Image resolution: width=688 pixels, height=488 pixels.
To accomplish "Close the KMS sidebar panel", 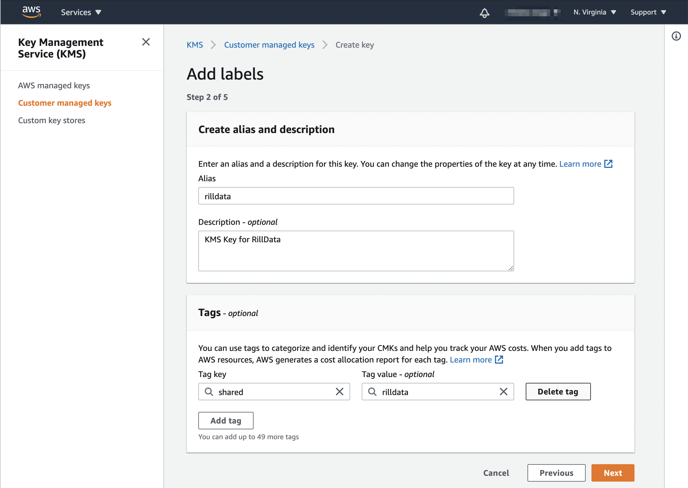I will (x=146, y=42).
